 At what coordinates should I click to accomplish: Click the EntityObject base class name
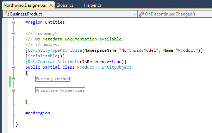click(x=117, y=67)
